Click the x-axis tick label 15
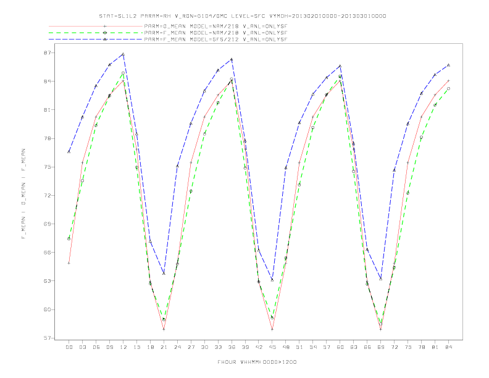489x378 pixels. (x=136, y=347)
